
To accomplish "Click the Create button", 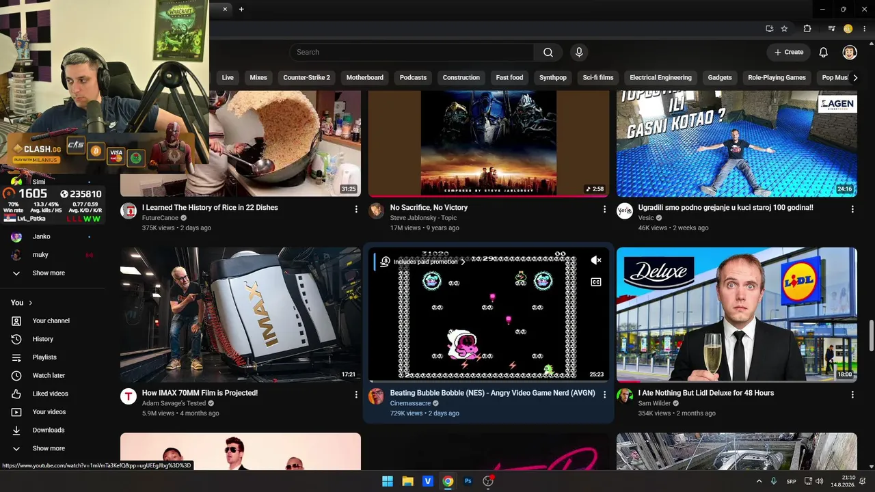I will pos(788,53).
